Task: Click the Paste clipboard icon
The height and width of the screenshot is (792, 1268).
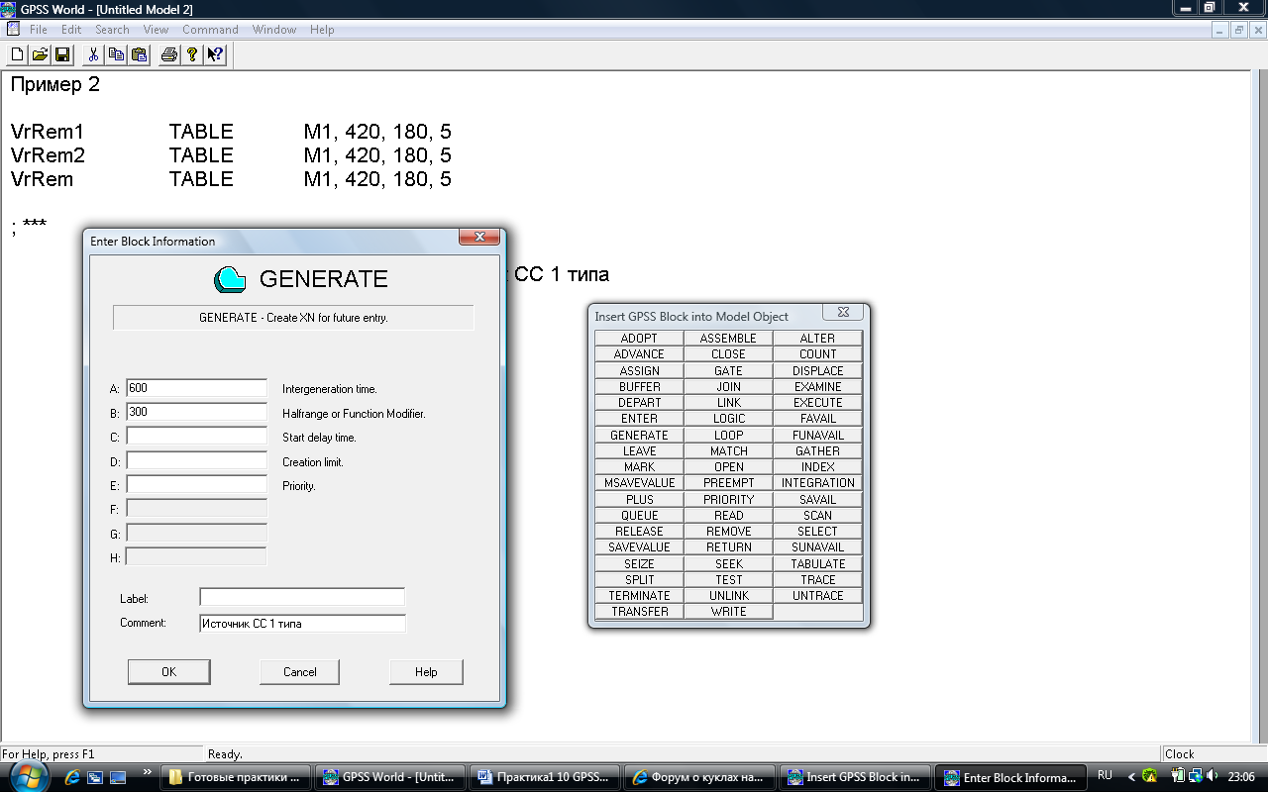Action: (x=139, y=54)
